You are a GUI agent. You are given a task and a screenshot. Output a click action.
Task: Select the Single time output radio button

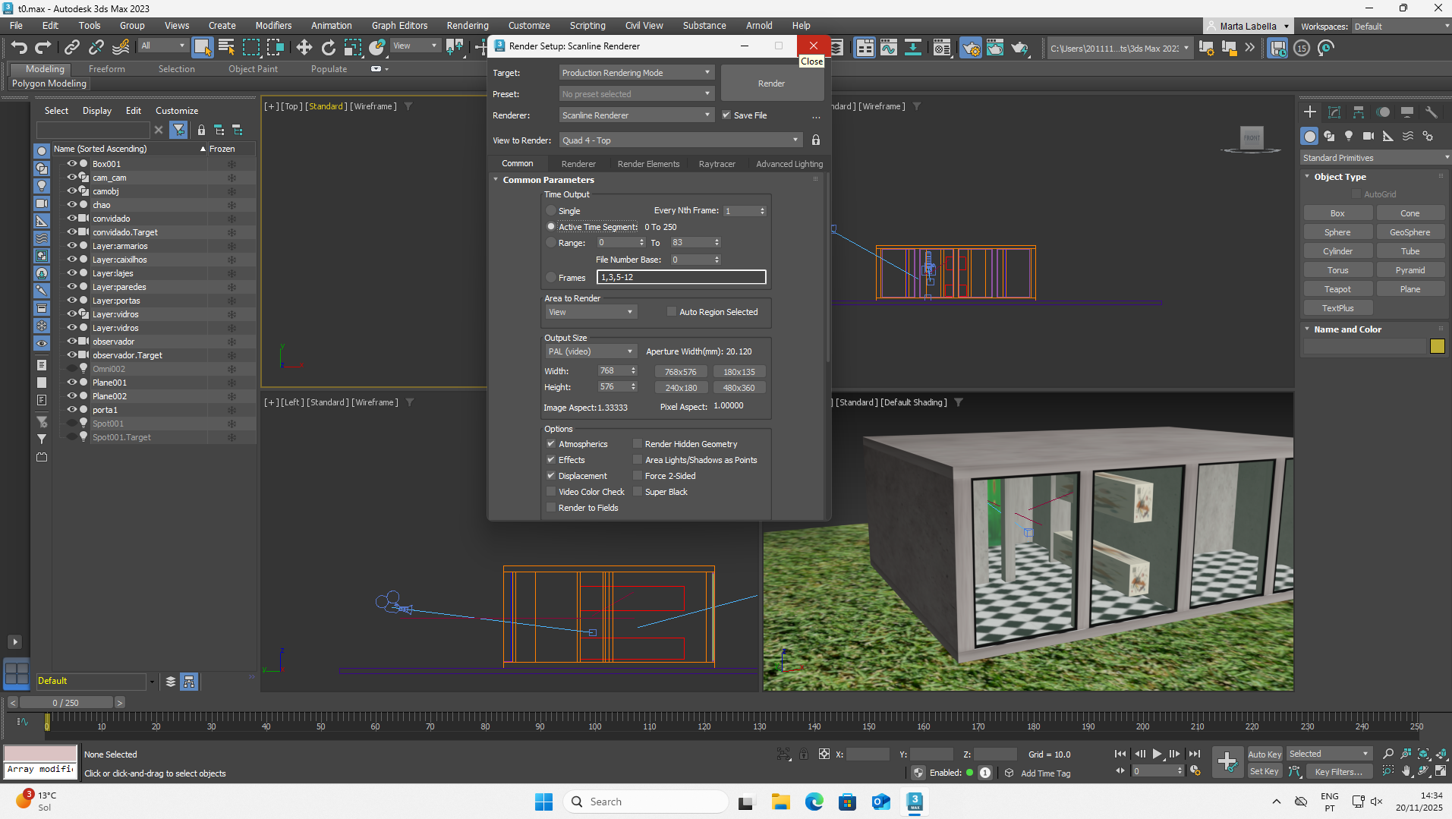(551, 211)
